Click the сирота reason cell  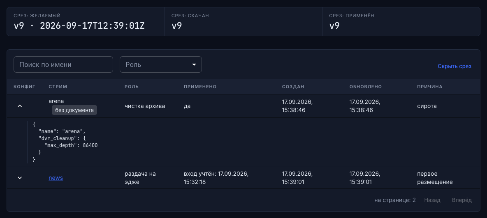[x=427, y=106]
